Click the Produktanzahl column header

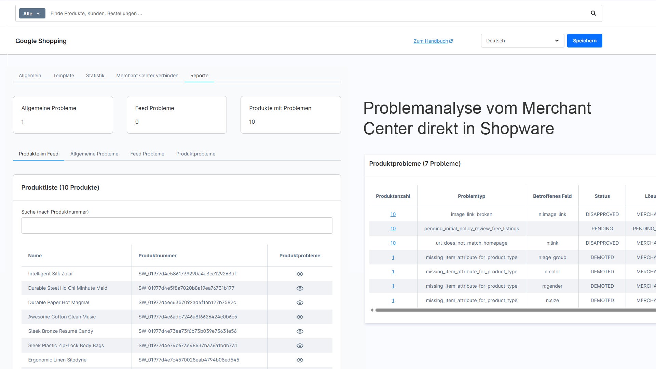click(393, 196)
